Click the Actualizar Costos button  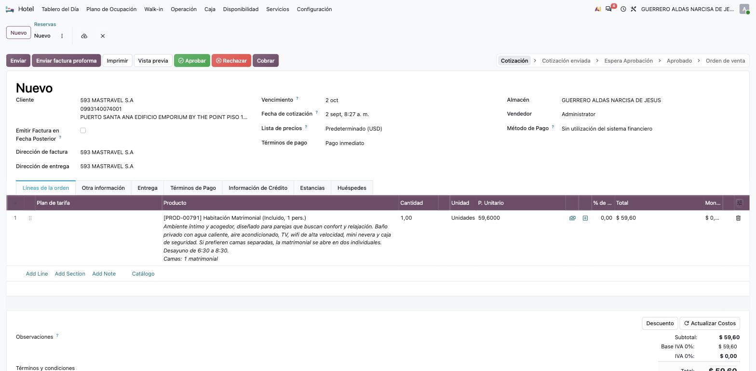coord(710,323)
